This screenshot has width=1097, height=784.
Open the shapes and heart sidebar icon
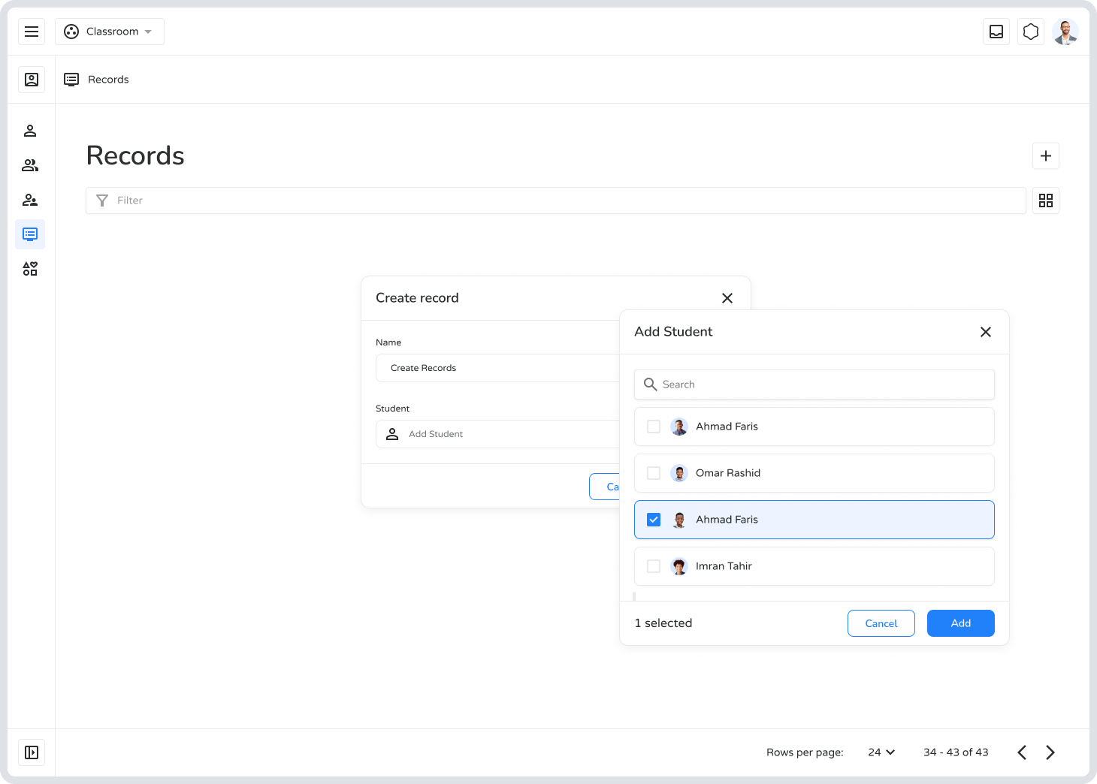30,269
